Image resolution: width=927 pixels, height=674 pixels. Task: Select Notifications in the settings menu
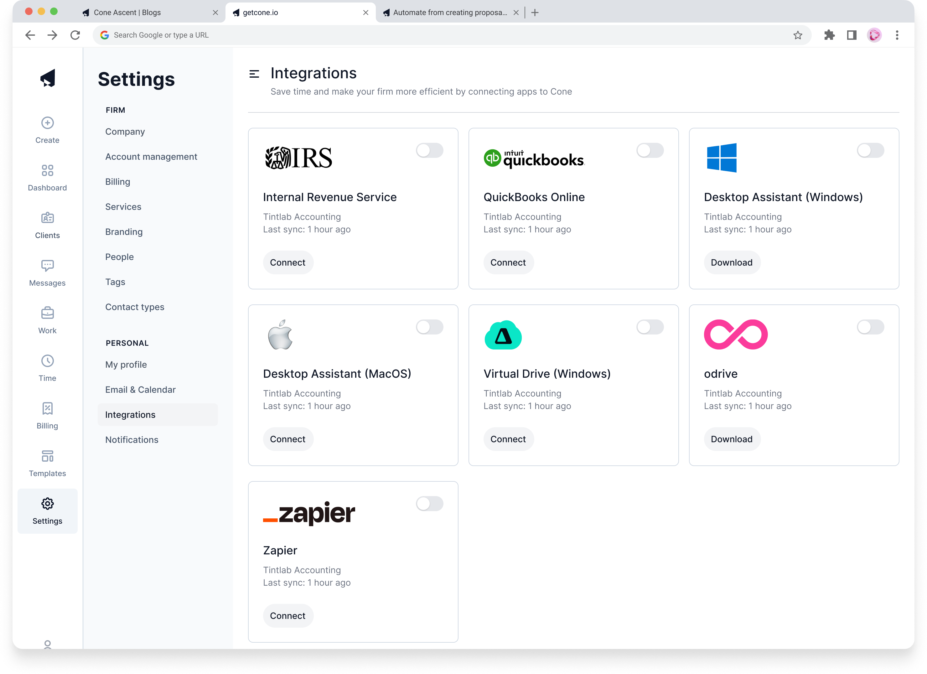tap(132, 440)
